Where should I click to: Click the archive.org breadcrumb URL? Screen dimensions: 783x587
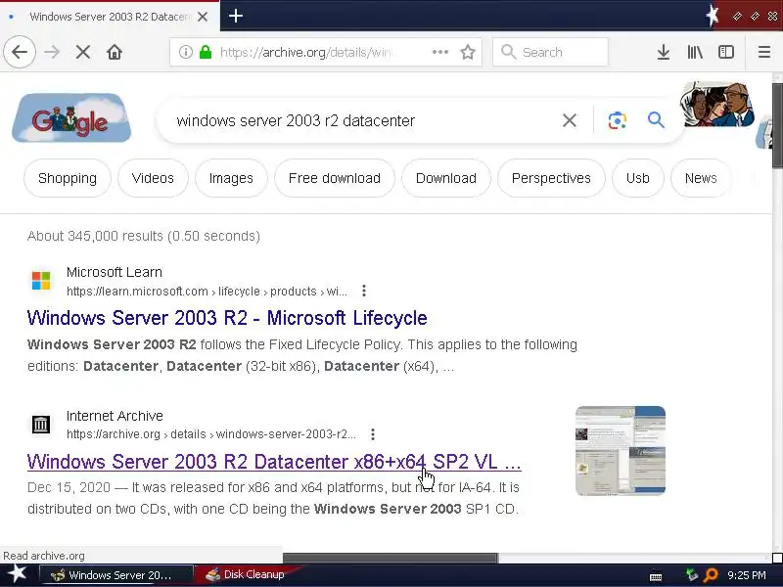211,434
